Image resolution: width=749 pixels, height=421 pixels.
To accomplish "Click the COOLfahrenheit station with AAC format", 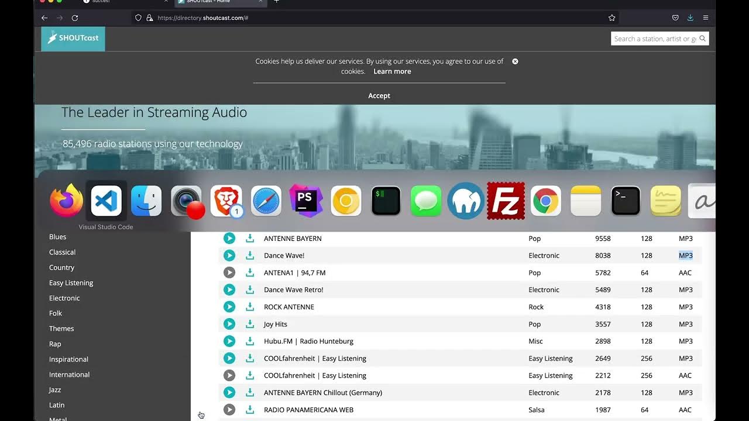I will pyautogui.click(x=315, y=375).
